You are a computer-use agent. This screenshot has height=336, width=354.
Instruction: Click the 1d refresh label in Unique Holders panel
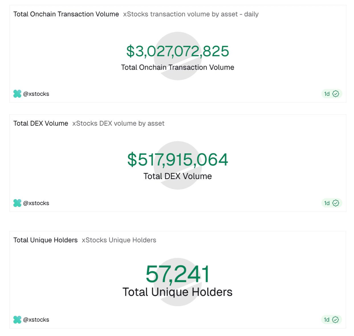tap(327, 320)
